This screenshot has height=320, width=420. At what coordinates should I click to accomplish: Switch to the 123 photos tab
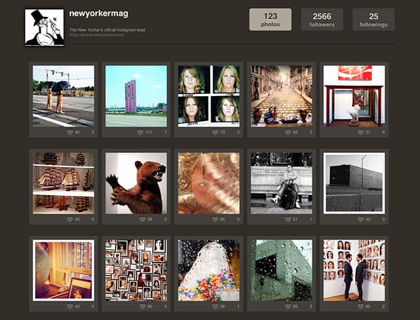click(270, 20)
